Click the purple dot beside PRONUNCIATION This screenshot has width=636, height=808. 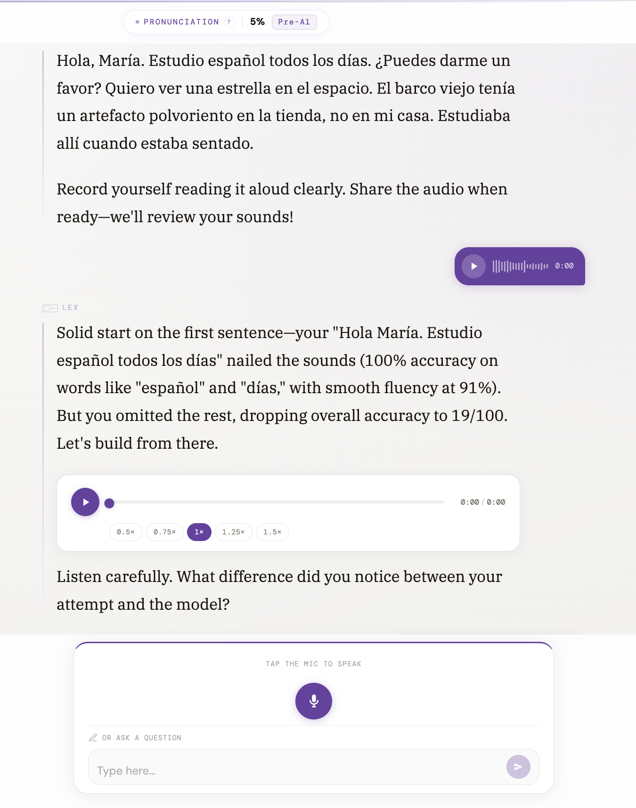point(136,22)
